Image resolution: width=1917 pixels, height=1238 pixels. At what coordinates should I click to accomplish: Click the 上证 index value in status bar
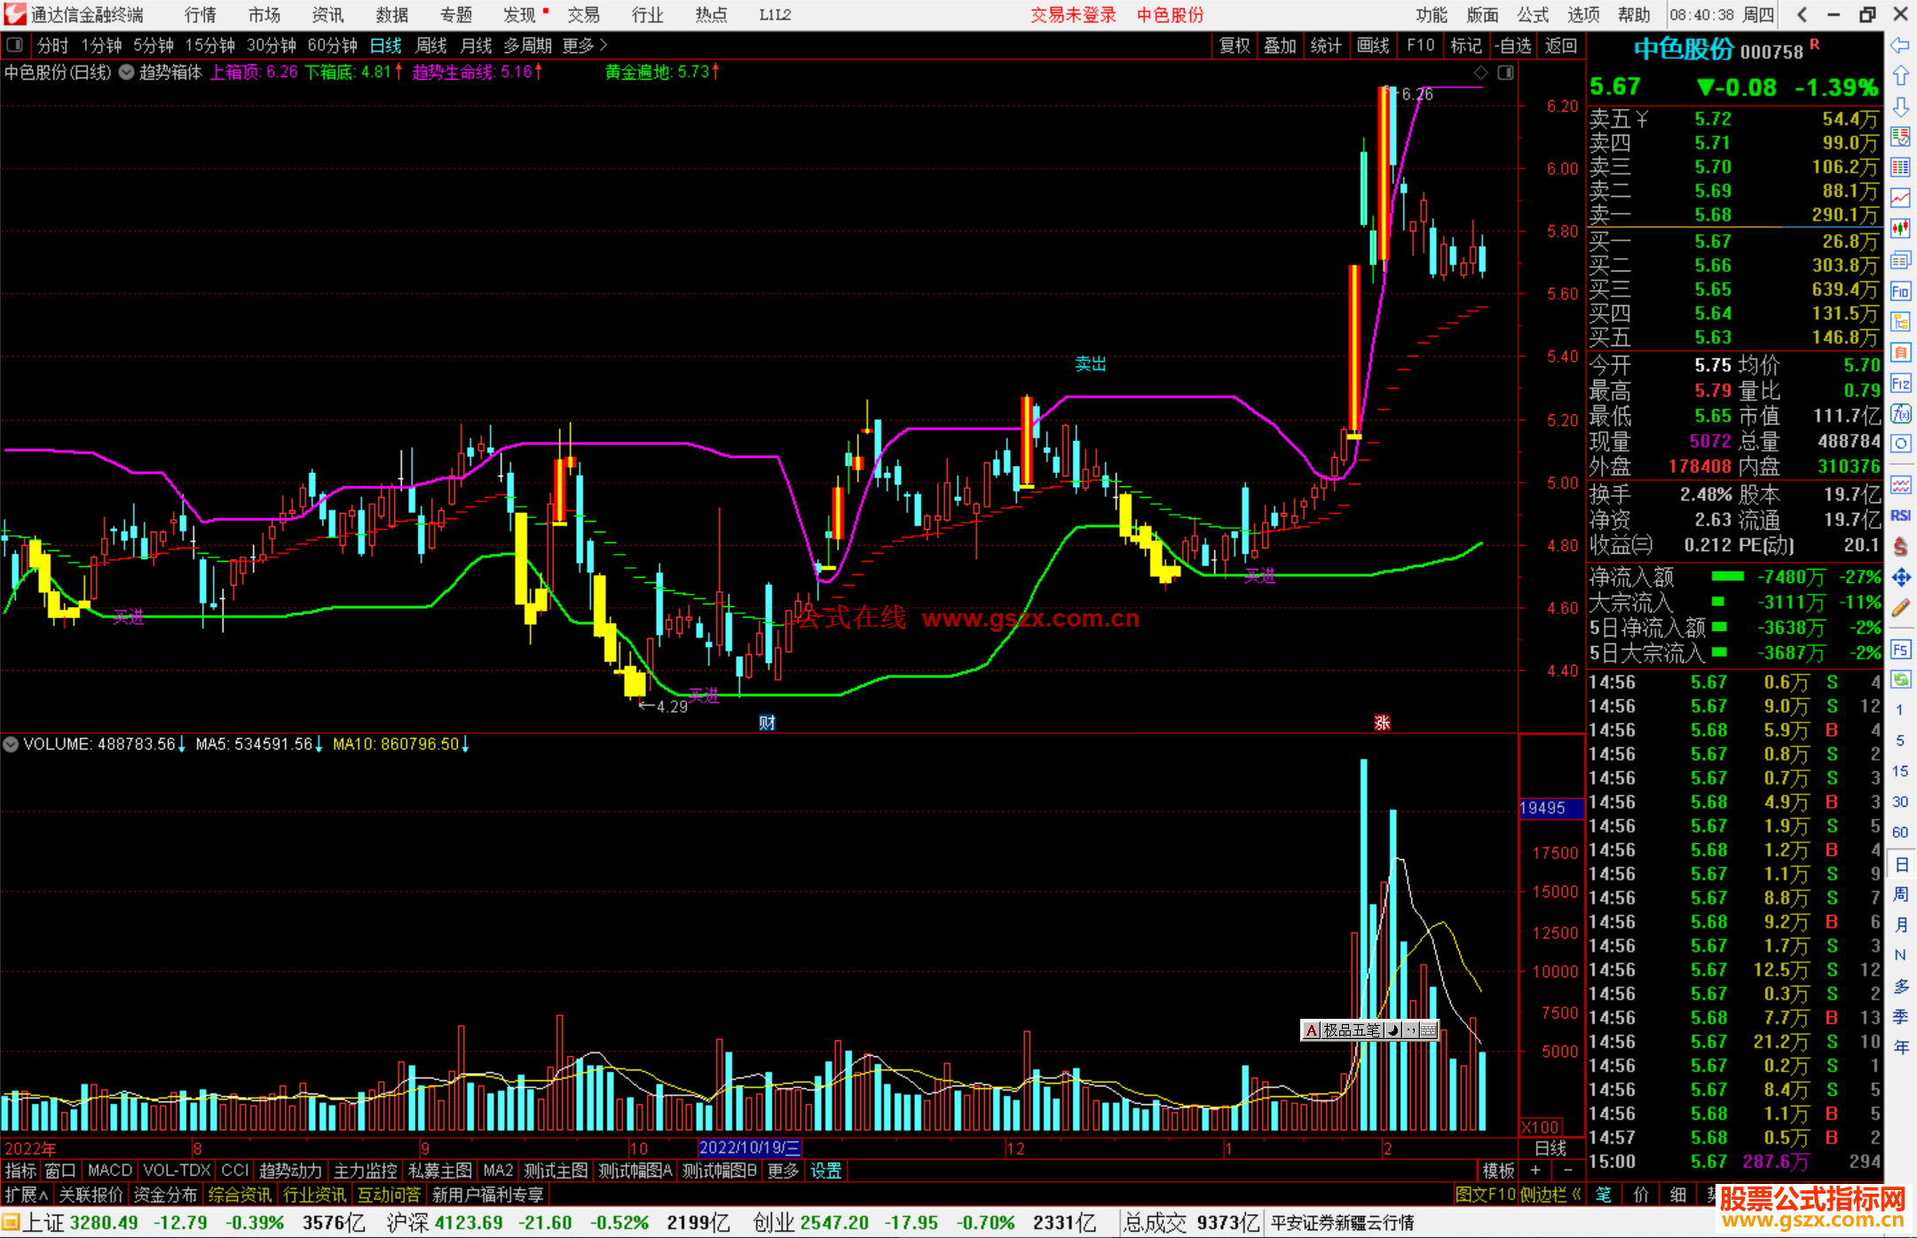[x=104, y=1223]
